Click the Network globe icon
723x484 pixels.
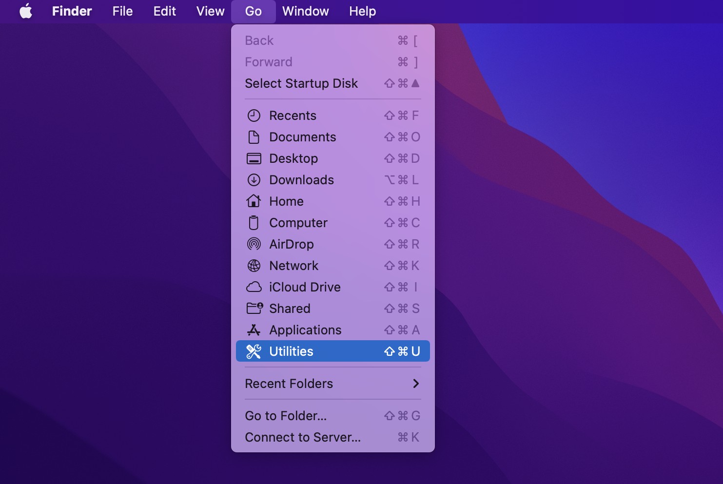pos(254,266)
